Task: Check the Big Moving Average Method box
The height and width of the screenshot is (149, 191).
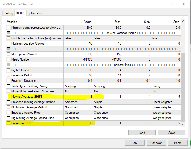Action: (x=8, y=107)
